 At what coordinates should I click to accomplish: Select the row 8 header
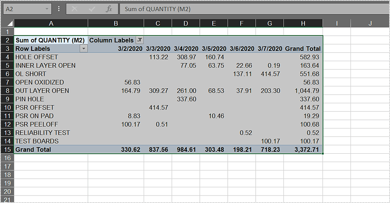(x=7, y=91)
